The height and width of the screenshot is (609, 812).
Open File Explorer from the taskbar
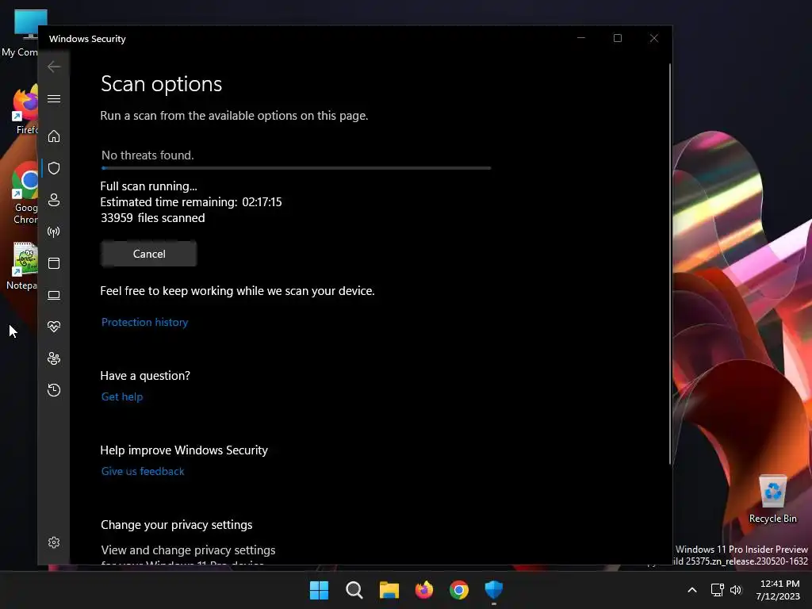(389, 590)
